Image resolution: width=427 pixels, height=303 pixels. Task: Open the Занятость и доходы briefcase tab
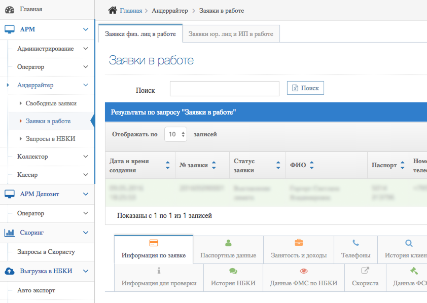pos(299,250)
